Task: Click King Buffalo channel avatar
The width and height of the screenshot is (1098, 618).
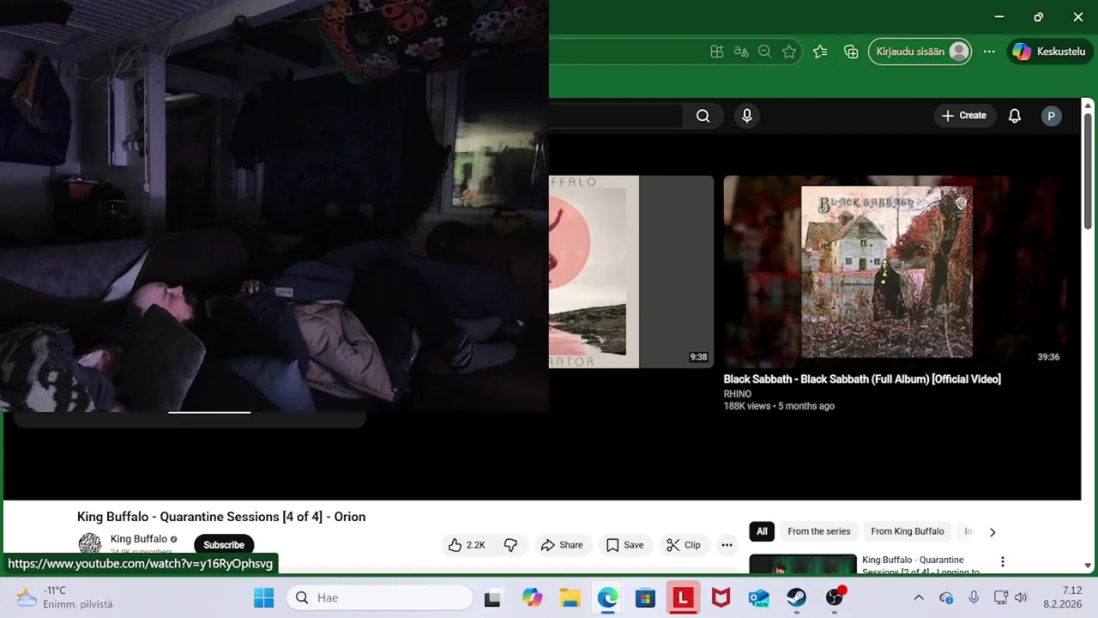Action: click(x=90, y=544)
